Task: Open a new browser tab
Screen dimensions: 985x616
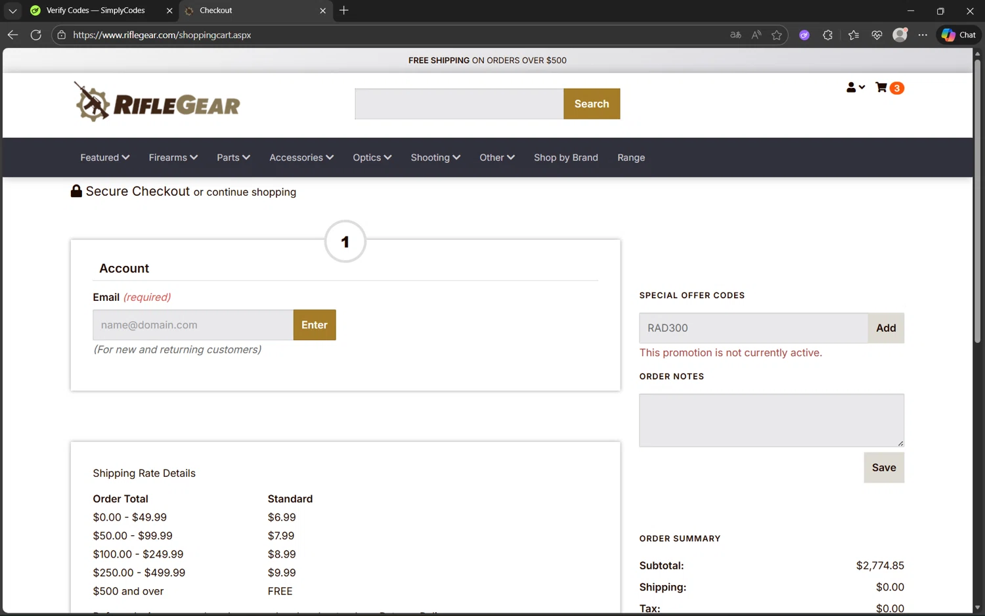Action: point(344,11)
